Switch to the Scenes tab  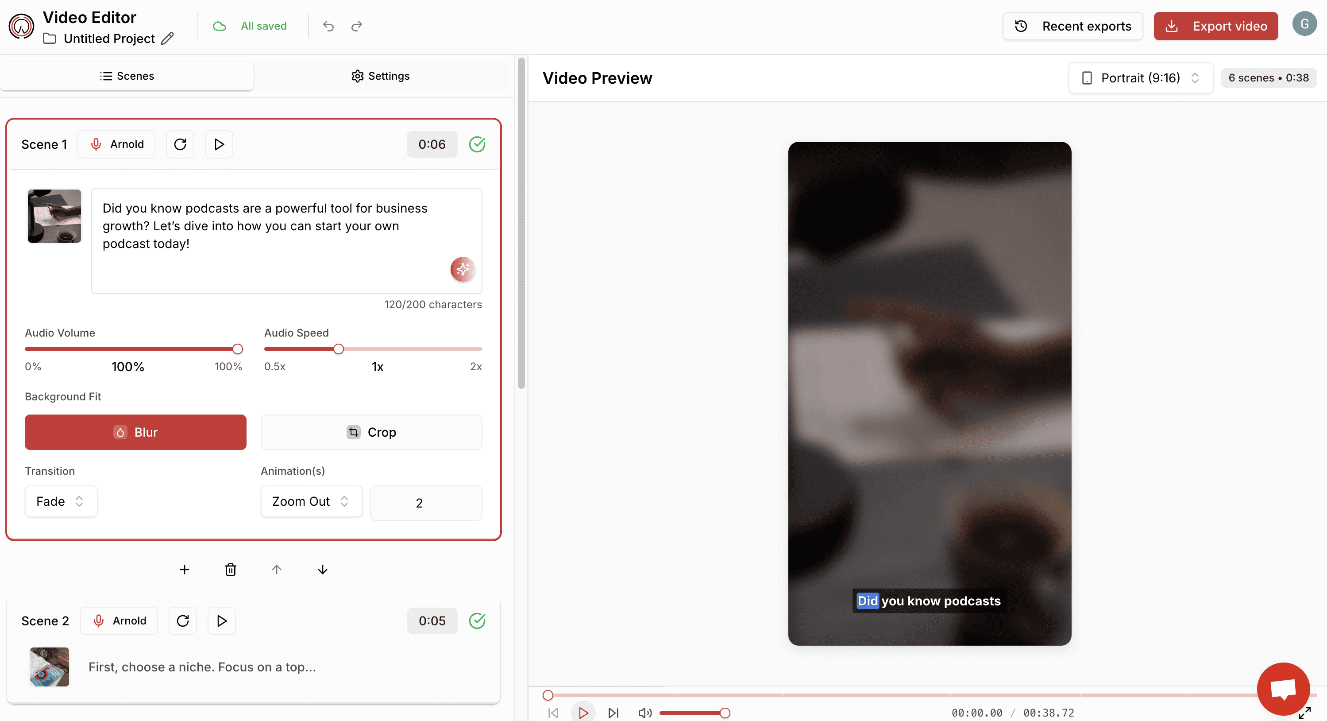pyautogui.click(x=127, y=76)
